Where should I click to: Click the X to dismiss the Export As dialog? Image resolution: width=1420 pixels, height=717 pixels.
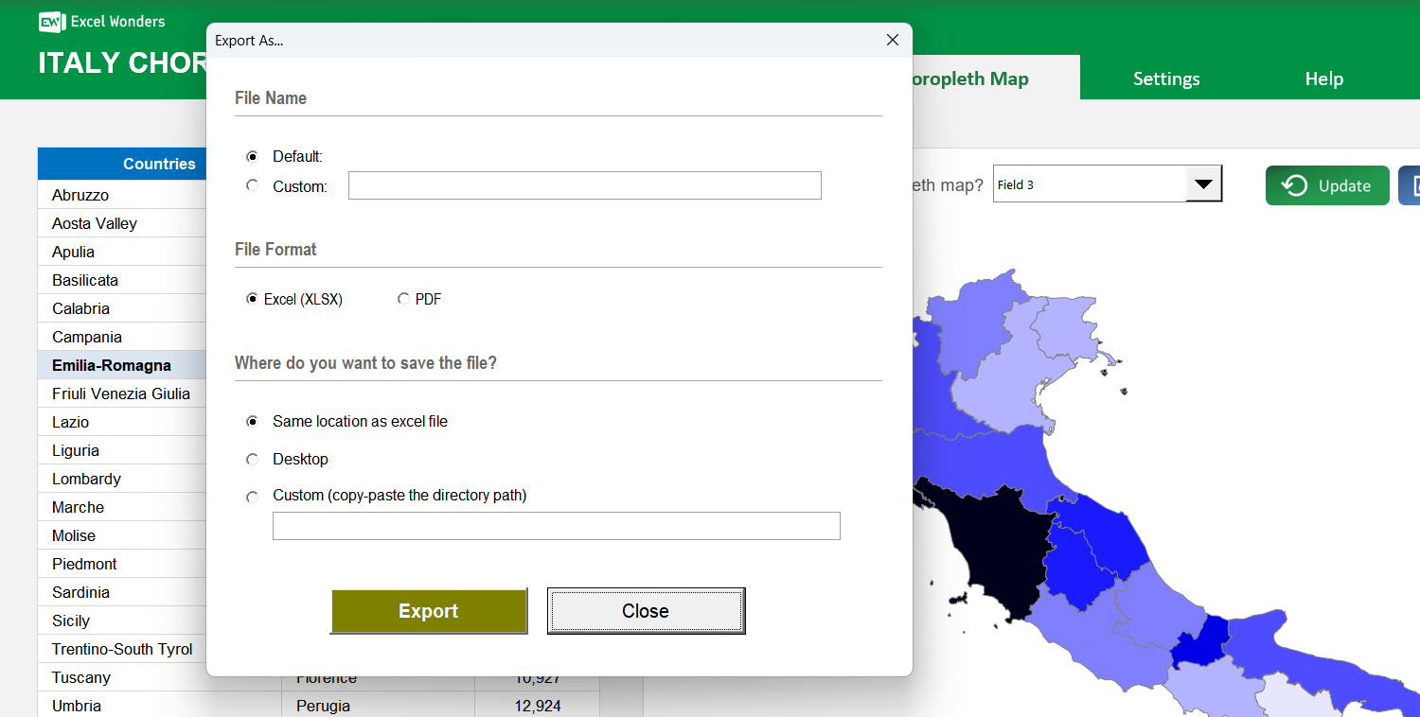892,40
